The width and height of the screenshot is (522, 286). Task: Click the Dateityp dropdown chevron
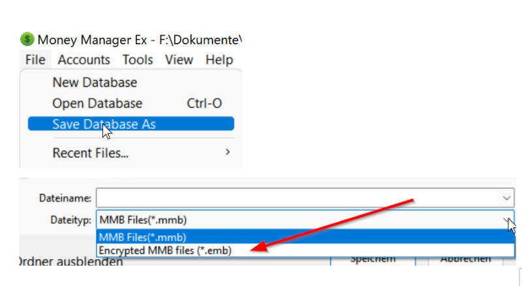pos(507,220)
